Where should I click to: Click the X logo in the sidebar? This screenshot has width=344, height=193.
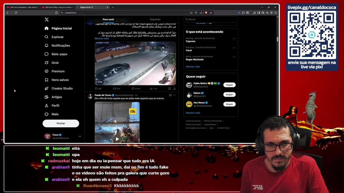coord(46,20)
